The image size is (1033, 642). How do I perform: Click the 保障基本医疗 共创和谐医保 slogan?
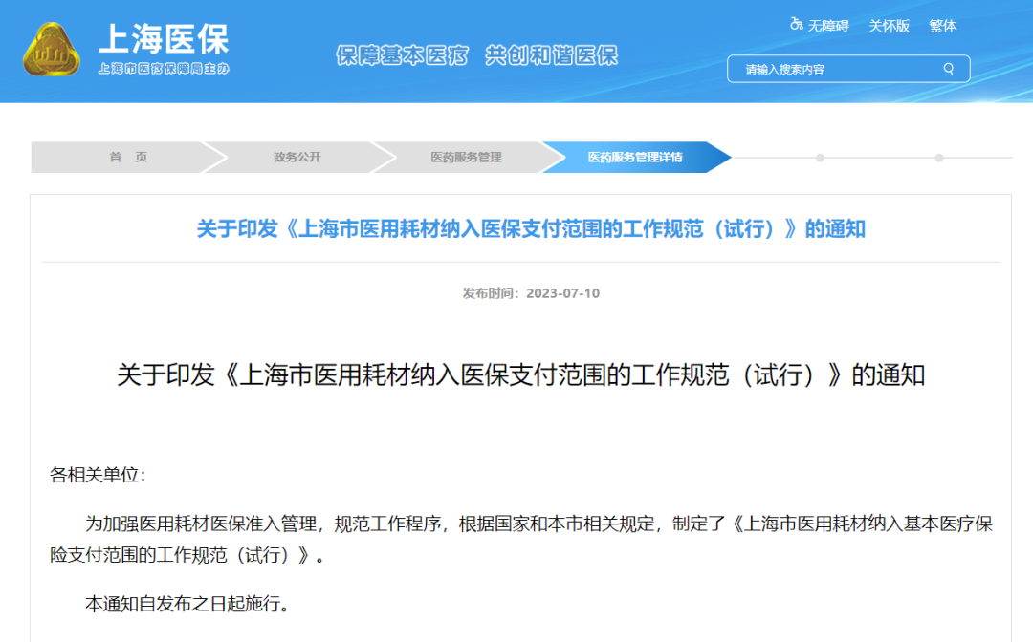pos(476,55)
